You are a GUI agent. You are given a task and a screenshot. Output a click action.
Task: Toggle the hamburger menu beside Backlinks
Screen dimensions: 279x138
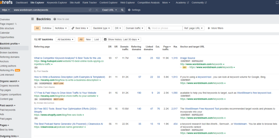pos(33,19)
